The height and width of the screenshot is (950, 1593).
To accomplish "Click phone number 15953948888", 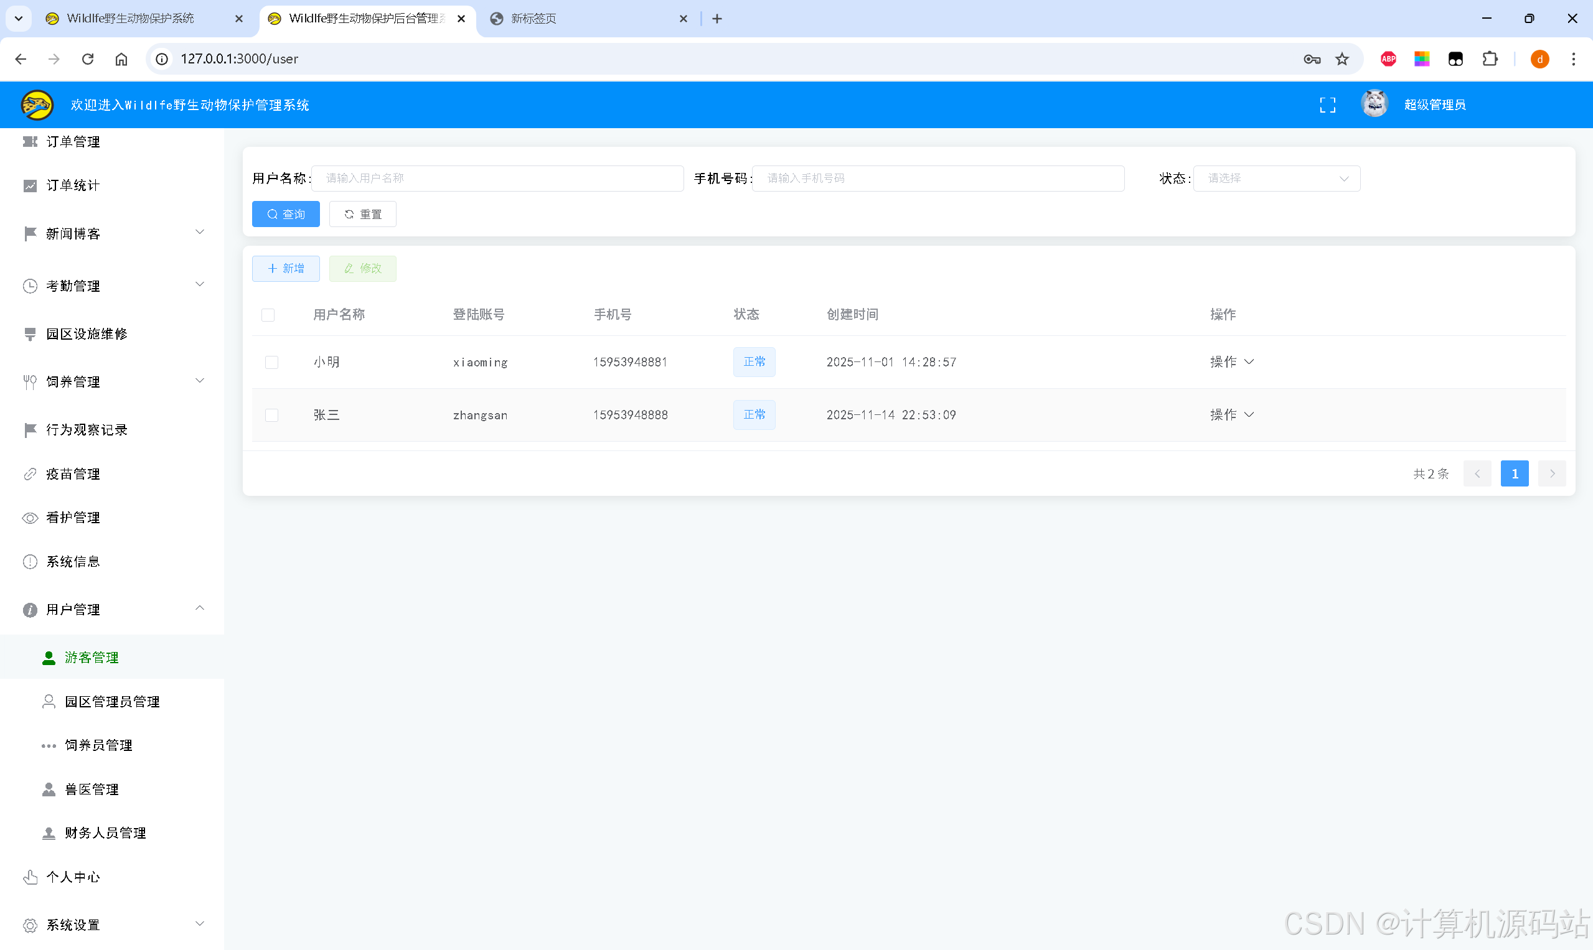I will [x=630, y=416].
